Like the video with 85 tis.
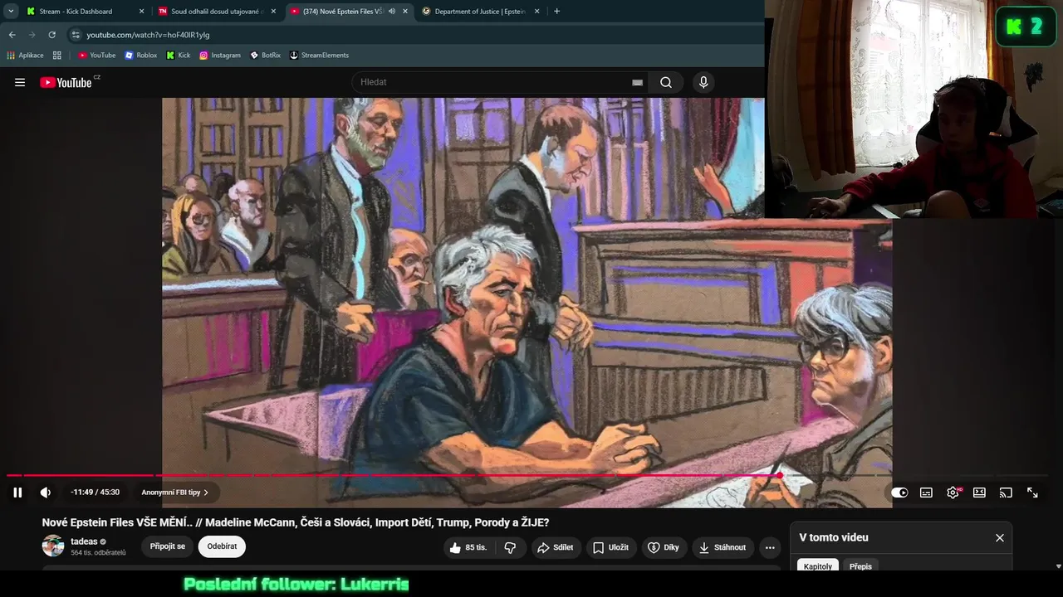Image resolution: width=1063 pixels, height=597 pixels. 468,547
